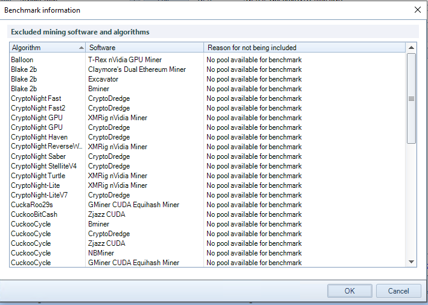Click the Cancel button
The image size is (428, 305).
398,291
